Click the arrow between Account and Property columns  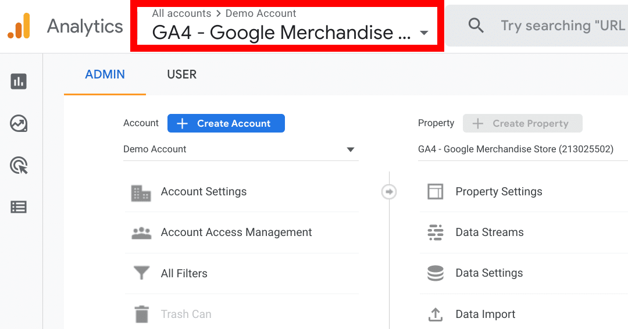[x=389, y=192]
